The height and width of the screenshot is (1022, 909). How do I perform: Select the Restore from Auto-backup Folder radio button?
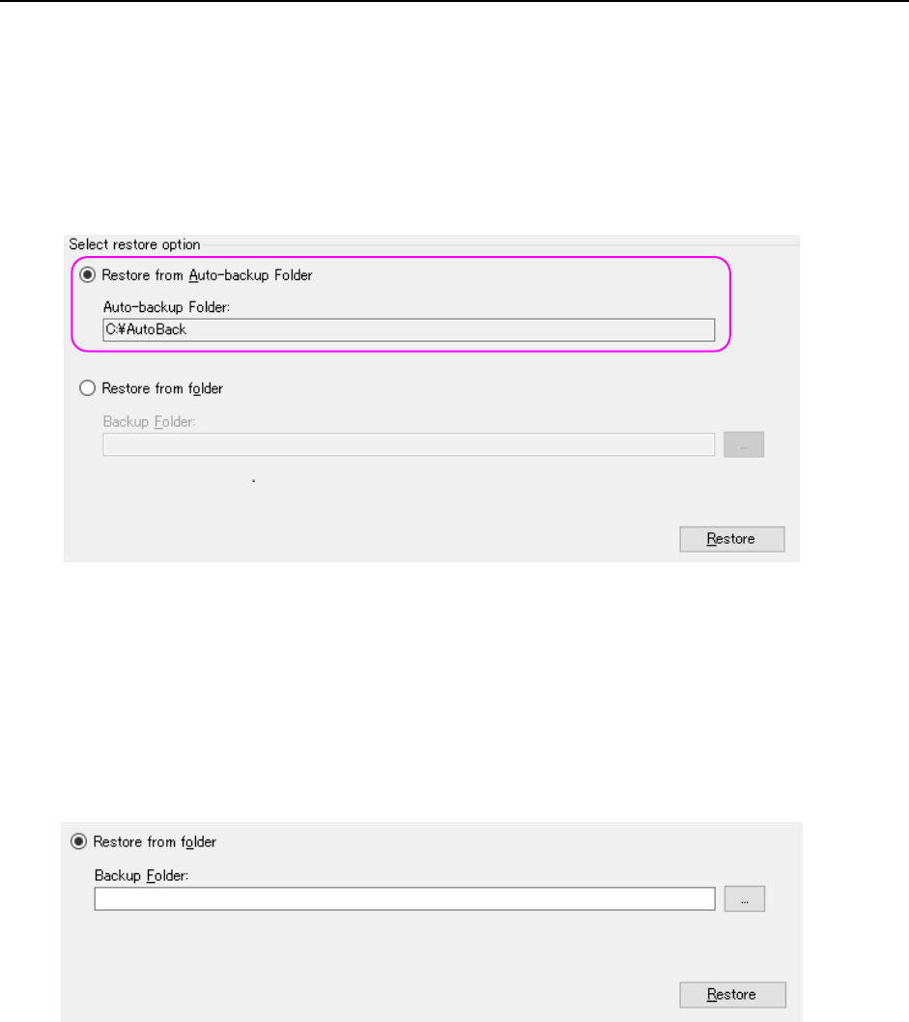click(88, 275)
